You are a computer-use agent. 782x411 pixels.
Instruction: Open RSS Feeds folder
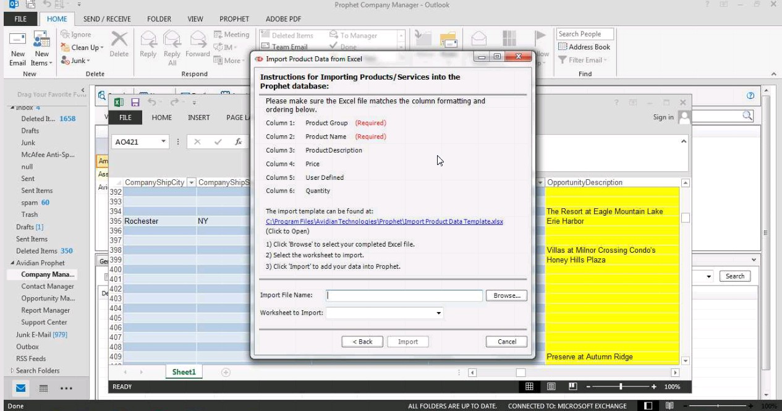tap(31, 358)
